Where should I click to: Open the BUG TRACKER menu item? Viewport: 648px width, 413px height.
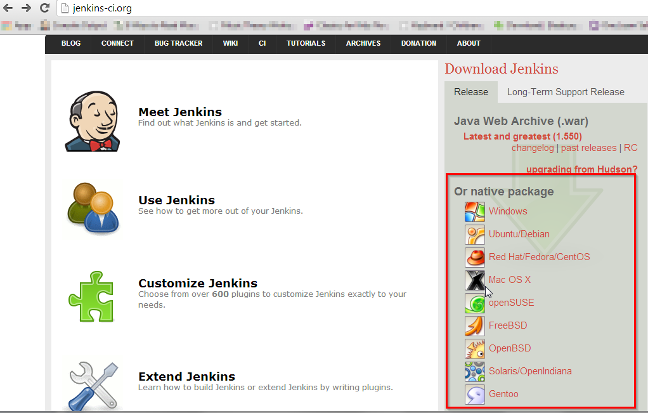179,43
